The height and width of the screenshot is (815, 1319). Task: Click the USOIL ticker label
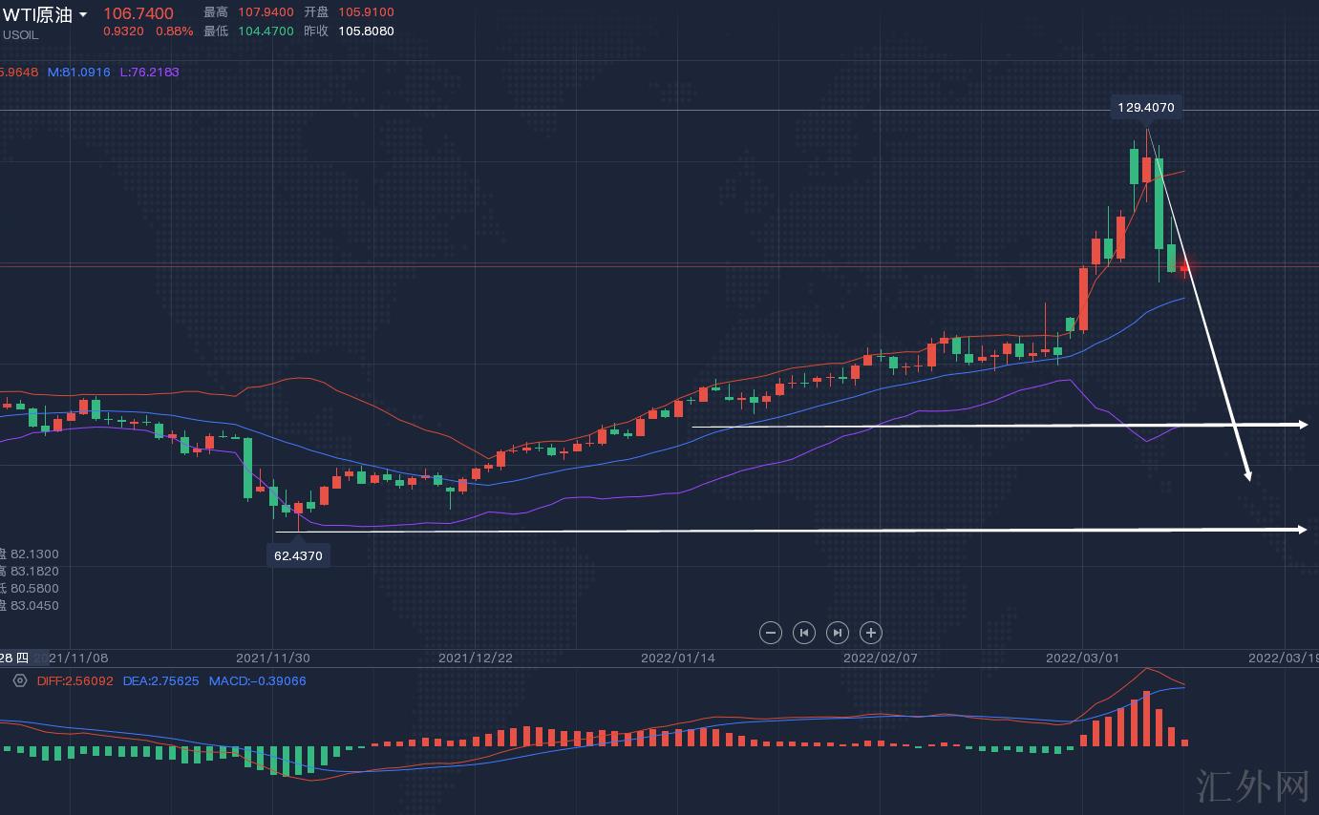[x=21, y=35]
